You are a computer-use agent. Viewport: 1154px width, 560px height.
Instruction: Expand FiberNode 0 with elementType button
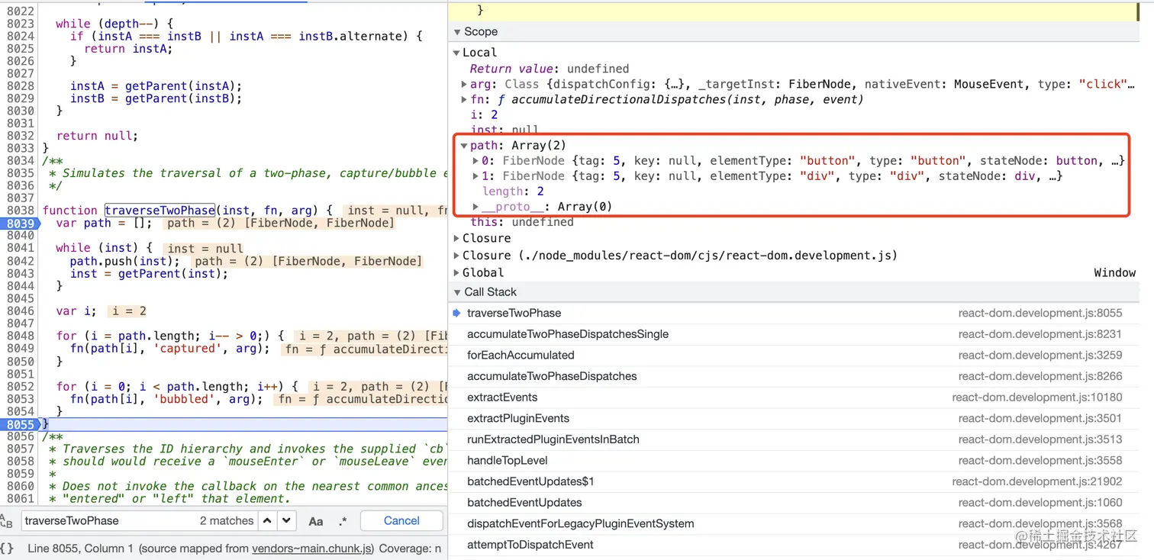point(475,160)
